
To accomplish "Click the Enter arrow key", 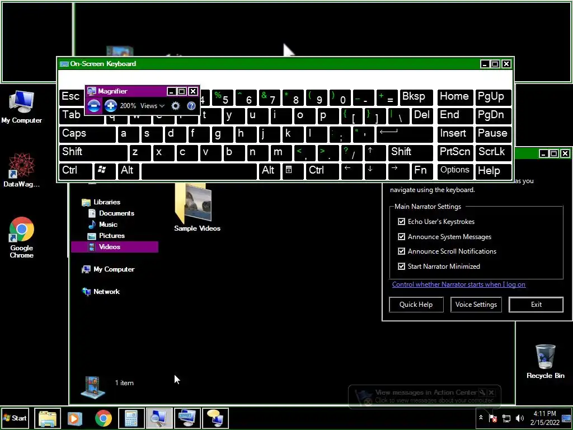I will pyautogui.click(x=405, y=134).
